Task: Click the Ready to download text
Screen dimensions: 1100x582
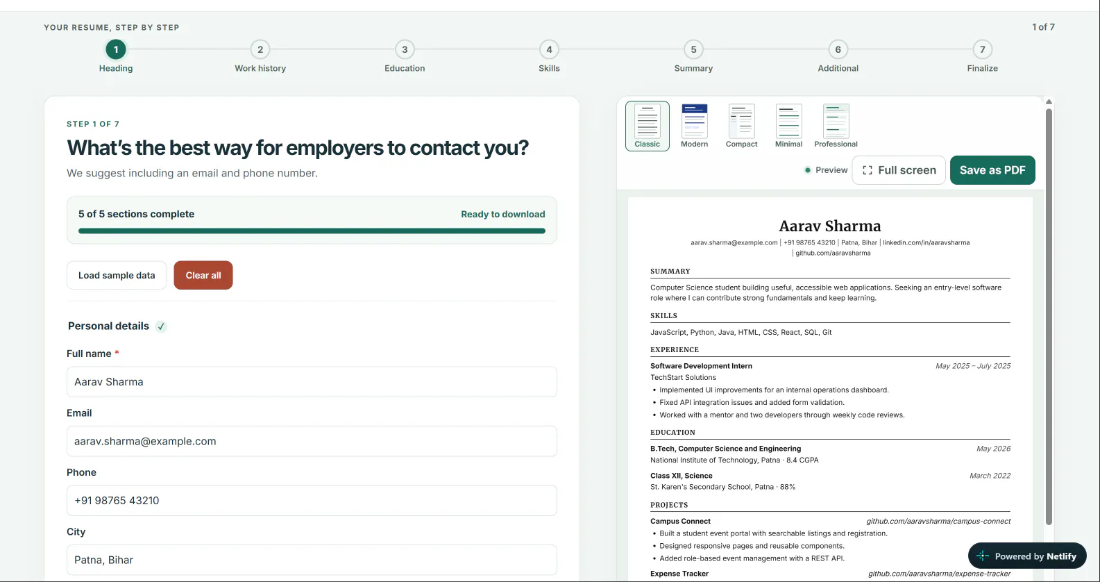Action: pos(503,214)
